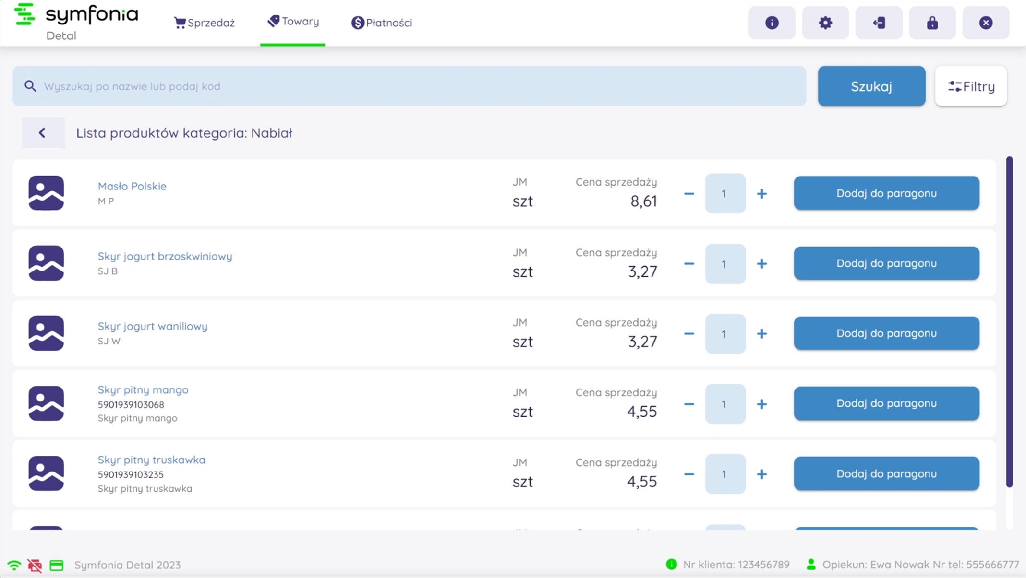
Task: Increase quantity for Masło Polskie
Action: click(x=761, y=194)
